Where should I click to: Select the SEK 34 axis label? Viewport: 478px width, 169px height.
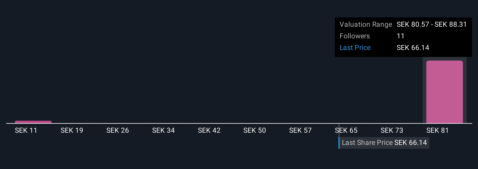click(x=163, y=130)
